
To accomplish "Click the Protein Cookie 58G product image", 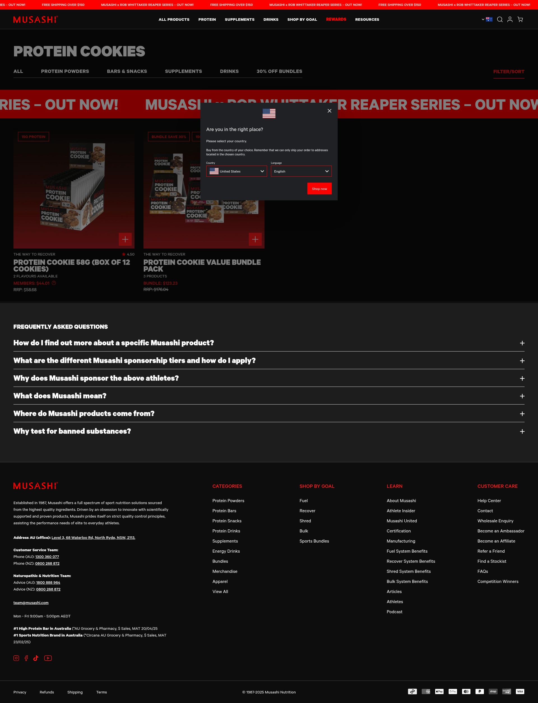I will click(74, 188).
